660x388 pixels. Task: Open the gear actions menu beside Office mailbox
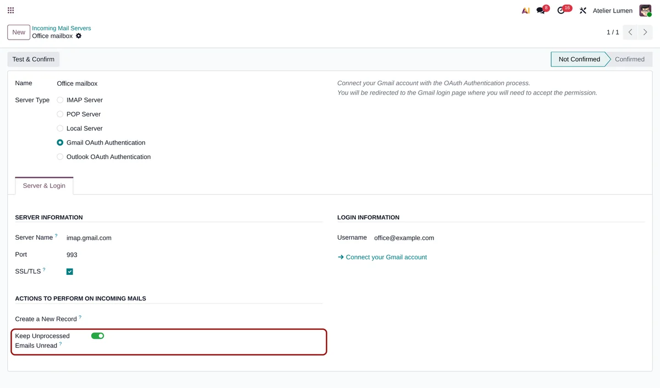coord(79,36)
